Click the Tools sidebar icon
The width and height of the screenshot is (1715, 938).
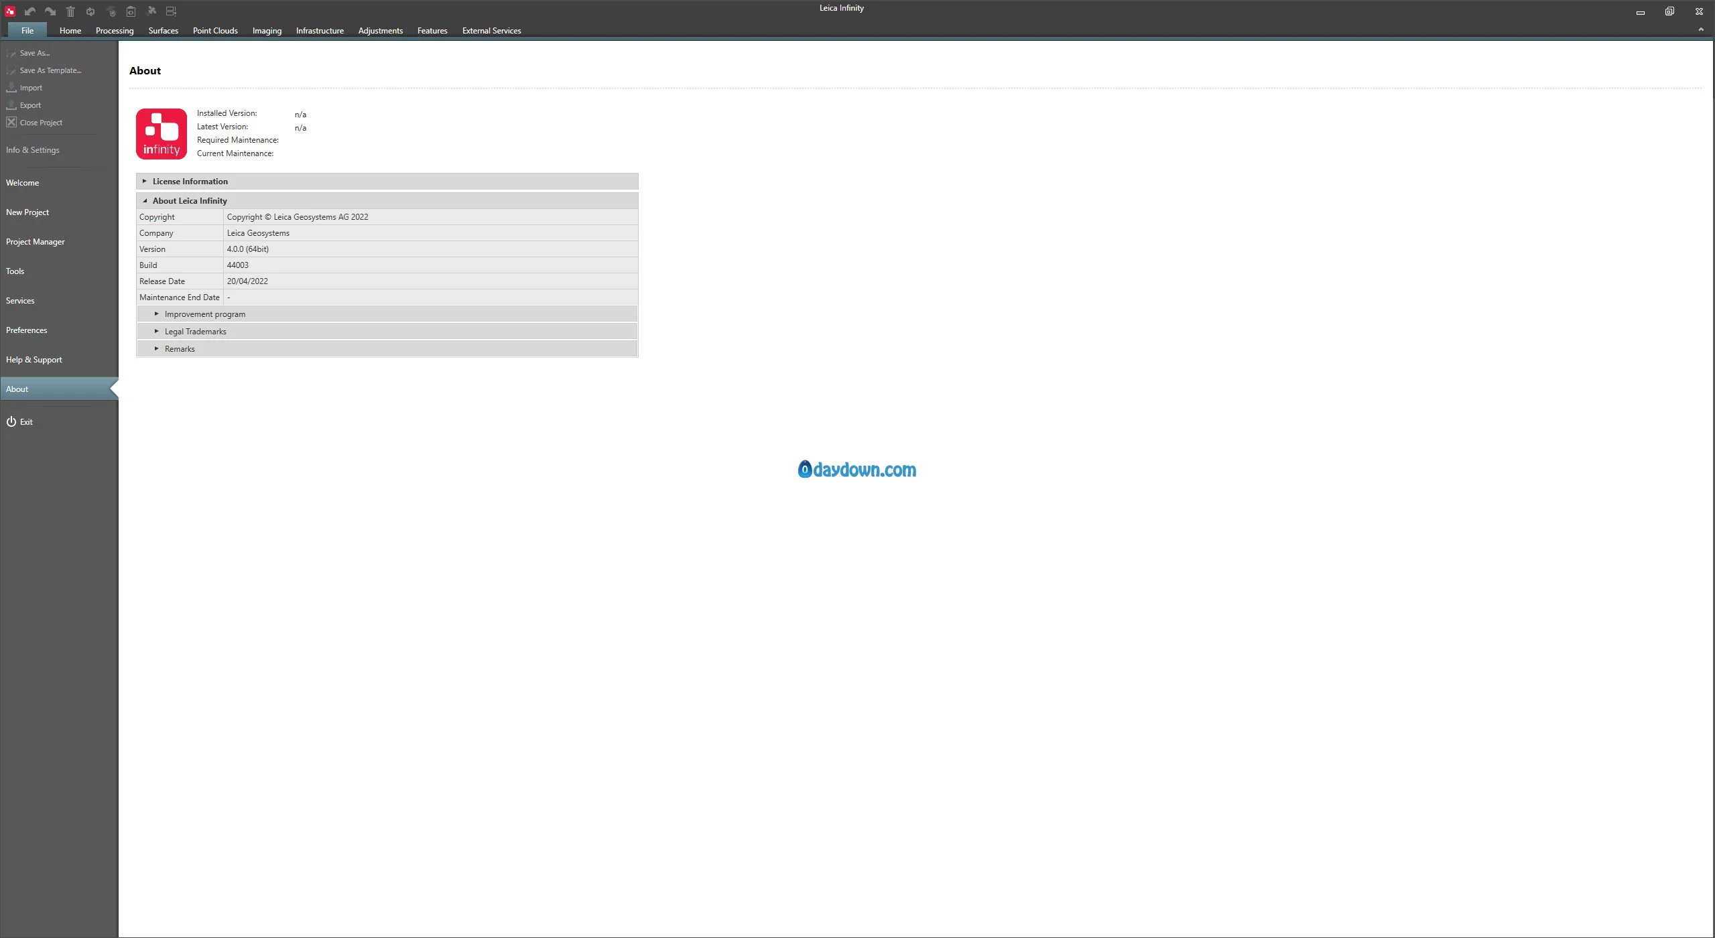pyautogui.click(x=15, y=270)
